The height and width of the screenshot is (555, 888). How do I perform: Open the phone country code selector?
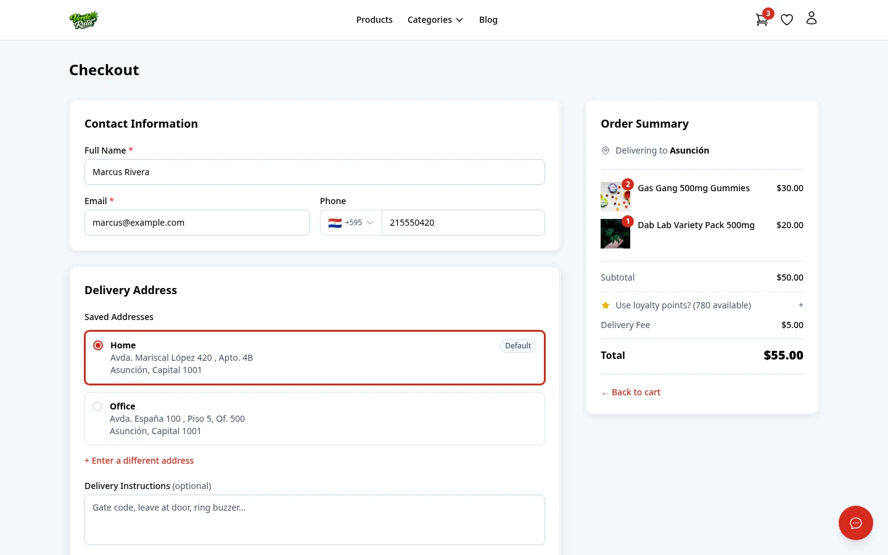click(351, 223)
